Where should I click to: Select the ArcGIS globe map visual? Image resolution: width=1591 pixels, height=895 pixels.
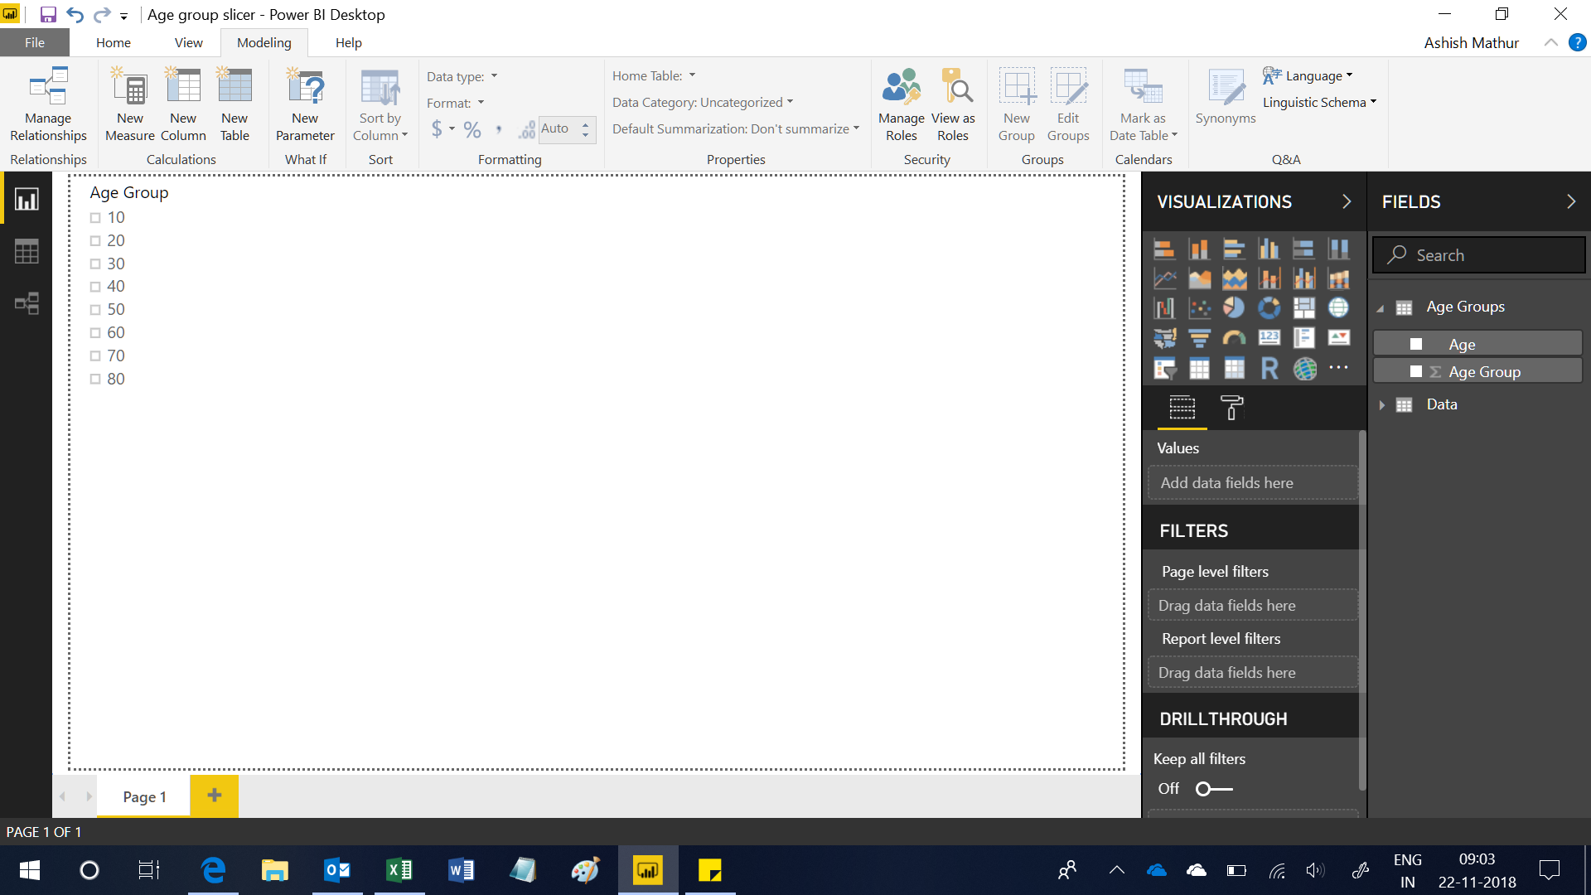[x=1304, y=368]
